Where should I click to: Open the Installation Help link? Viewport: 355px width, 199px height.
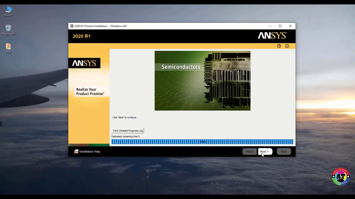tap(90, 151)
